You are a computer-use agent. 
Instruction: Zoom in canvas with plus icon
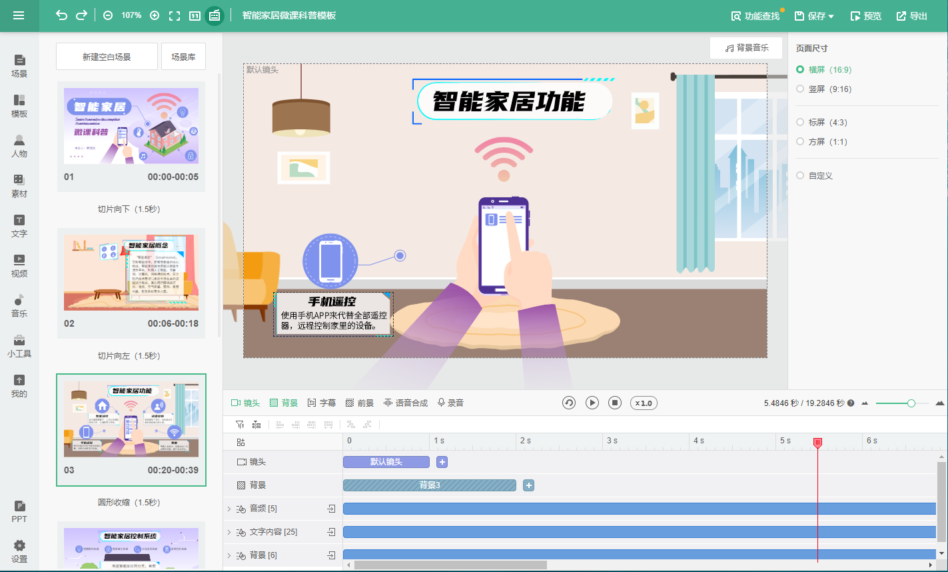pos(155,15)
